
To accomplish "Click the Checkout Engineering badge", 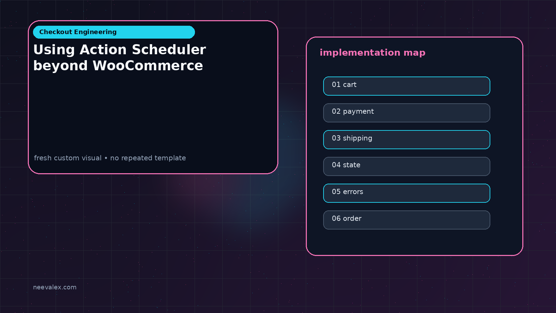I will point(114,32).
